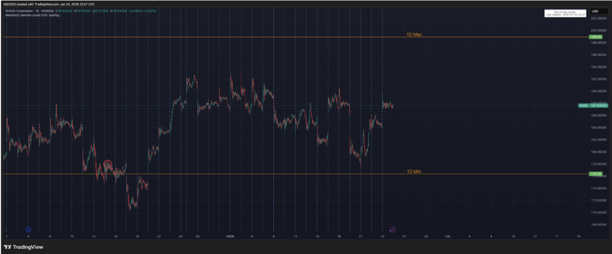Click the 1D Min level label
Viewport: 612px width, 254px height.
pos(414,171)
